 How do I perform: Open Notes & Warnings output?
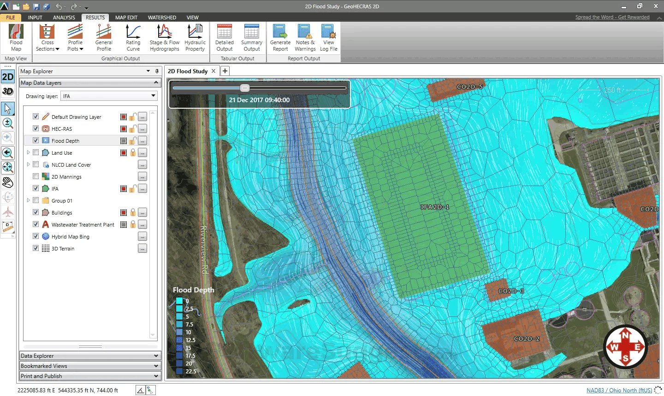tap(304, 37)
